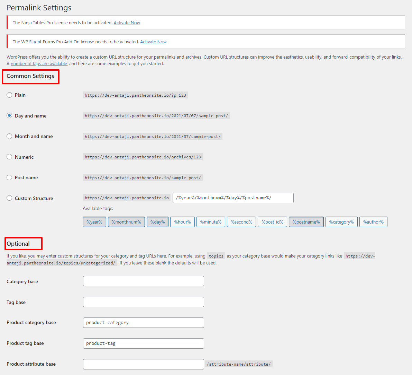Click the Product attribute base field
Viewport: 412px width, 375px height.
[143, 364]
